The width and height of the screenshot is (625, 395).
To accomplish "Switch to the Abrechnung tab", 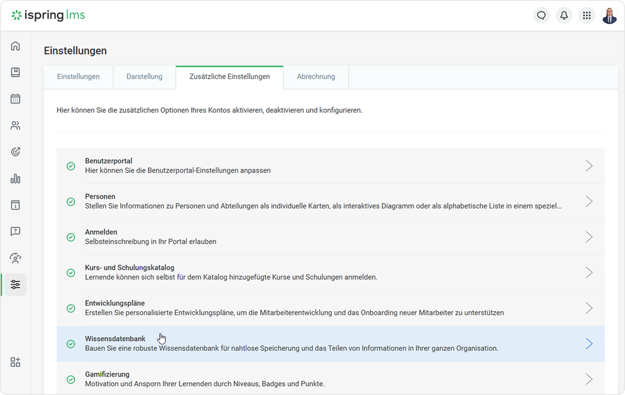I will coord(316,77).
